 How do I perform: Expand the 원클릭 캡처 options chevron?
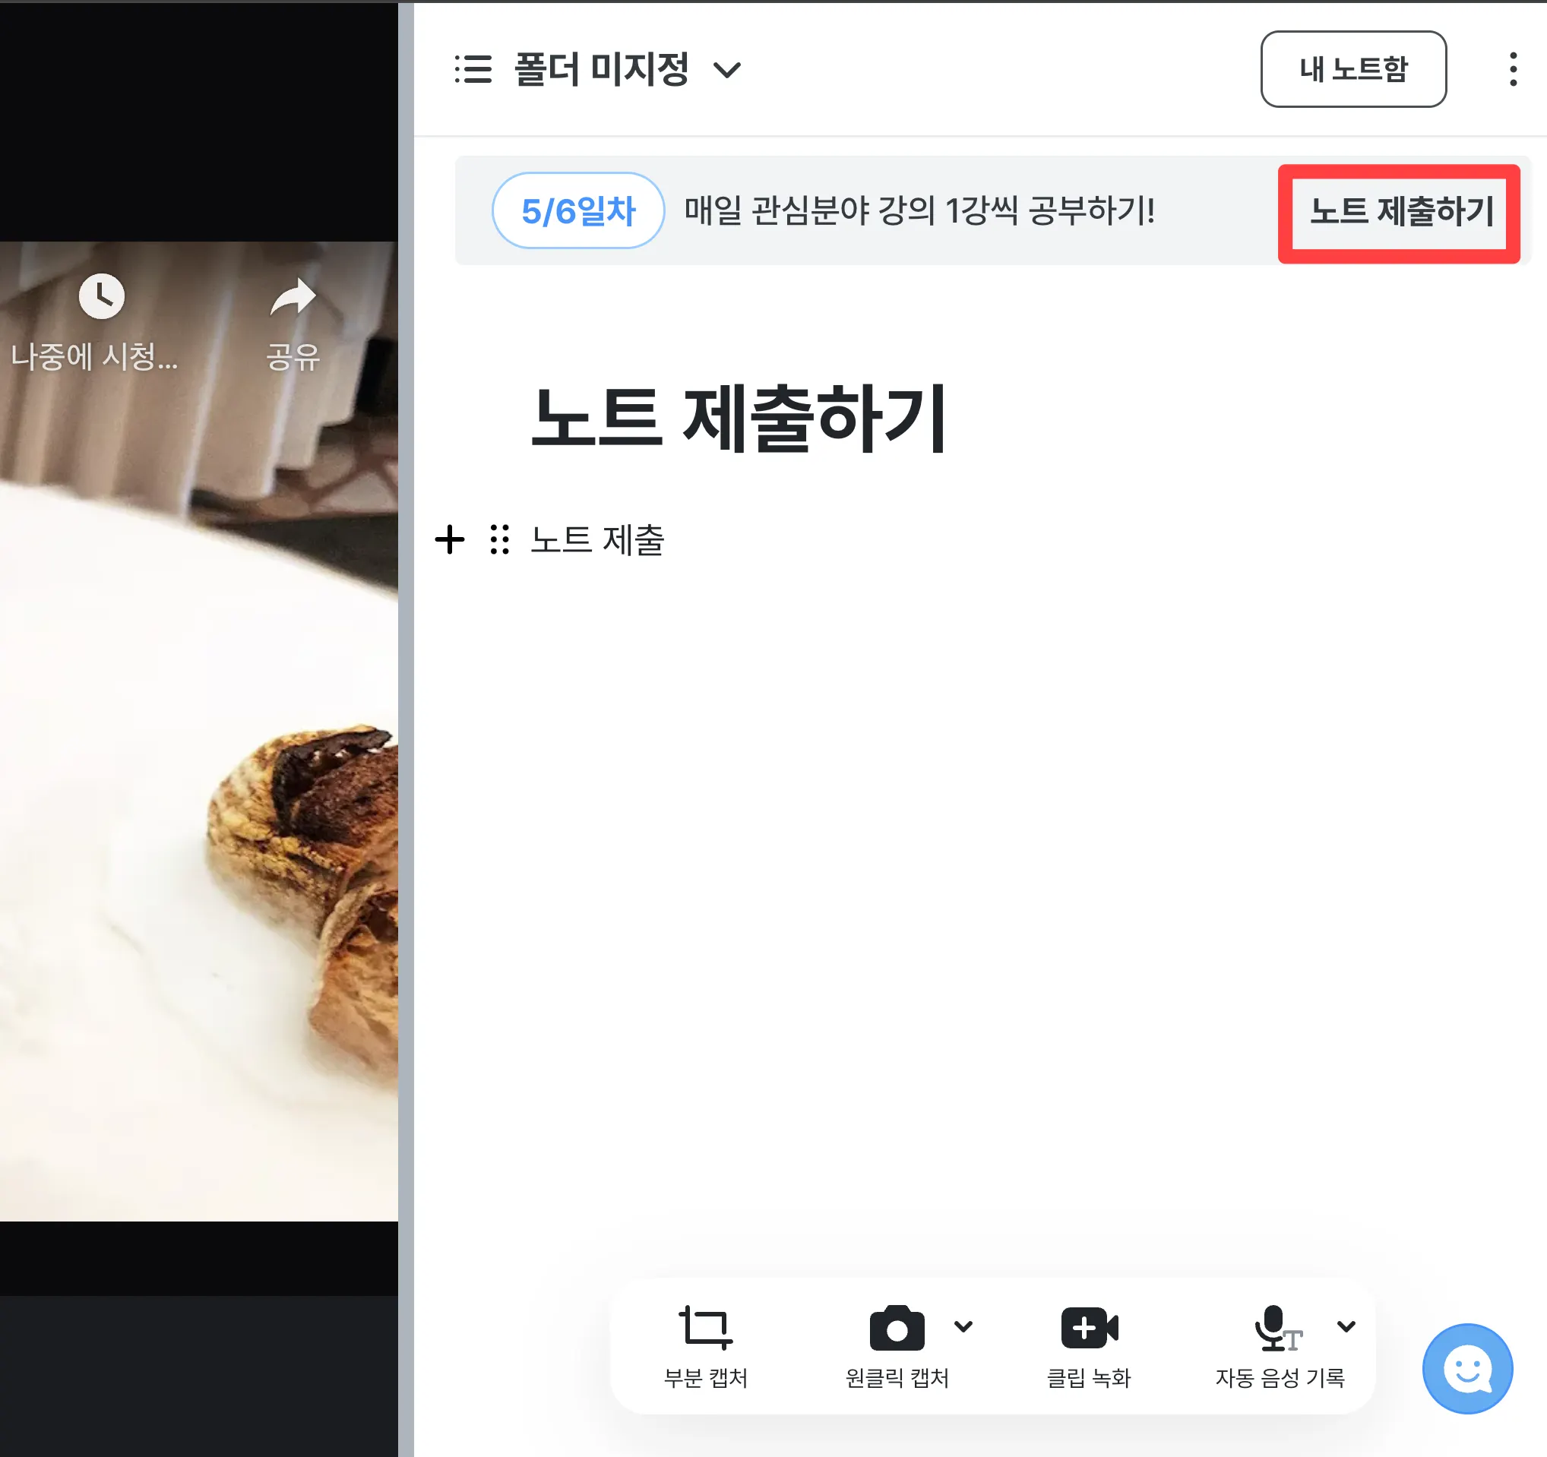[x=963, y=1327]
